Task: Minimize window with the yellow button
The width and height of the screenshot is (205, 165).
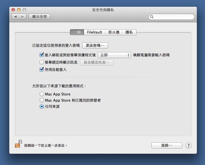Action: click(19, 10)
